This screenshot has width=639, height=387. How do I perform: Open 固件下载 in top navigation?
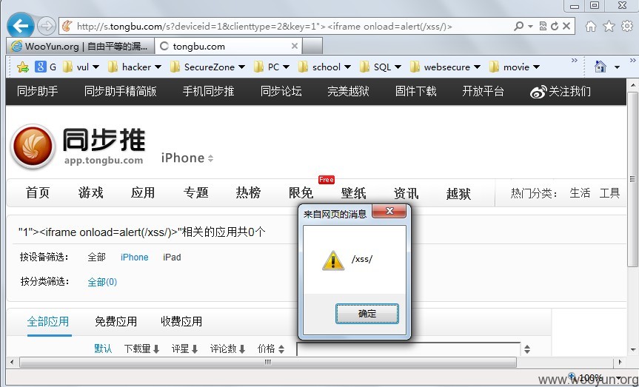pos(415,91)
